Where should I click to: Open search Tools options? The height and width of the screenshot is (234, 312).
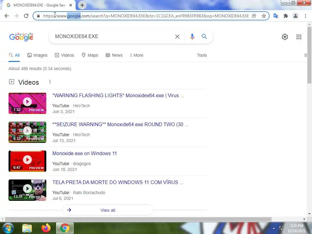click(202, 55)
